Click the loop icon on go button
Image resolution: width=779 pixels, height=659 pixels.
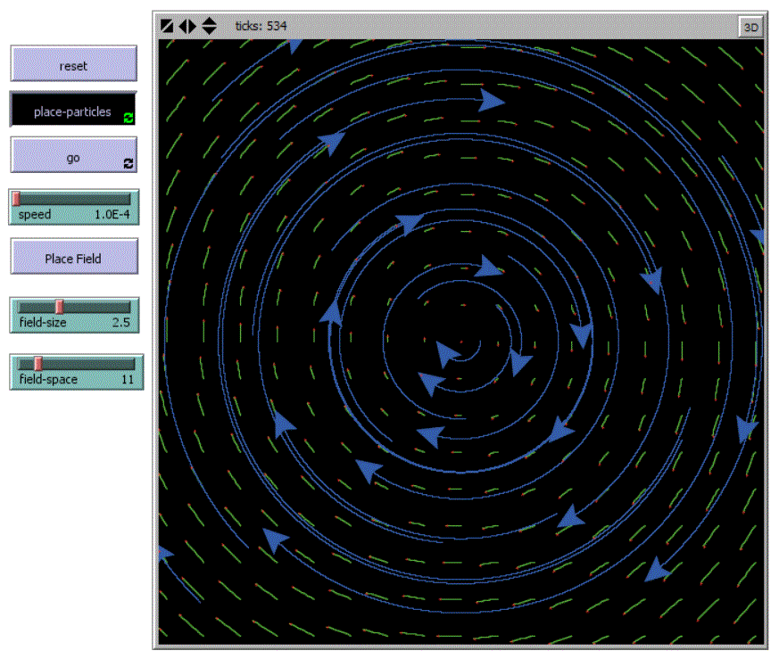(128, 163)
